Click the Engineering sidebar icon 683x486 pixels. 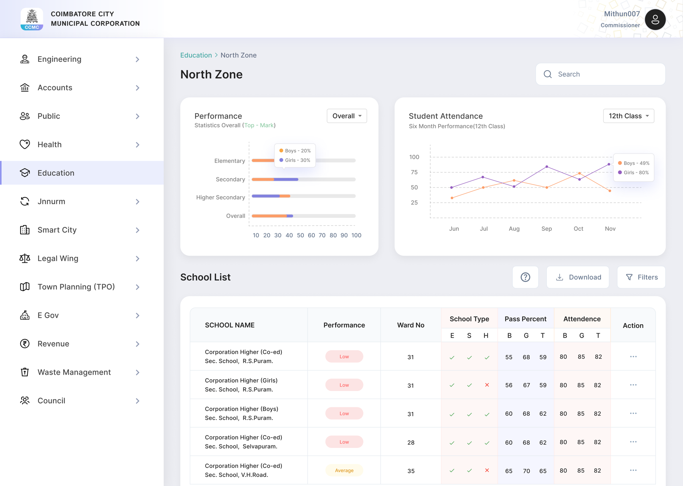tap(25, 59)
